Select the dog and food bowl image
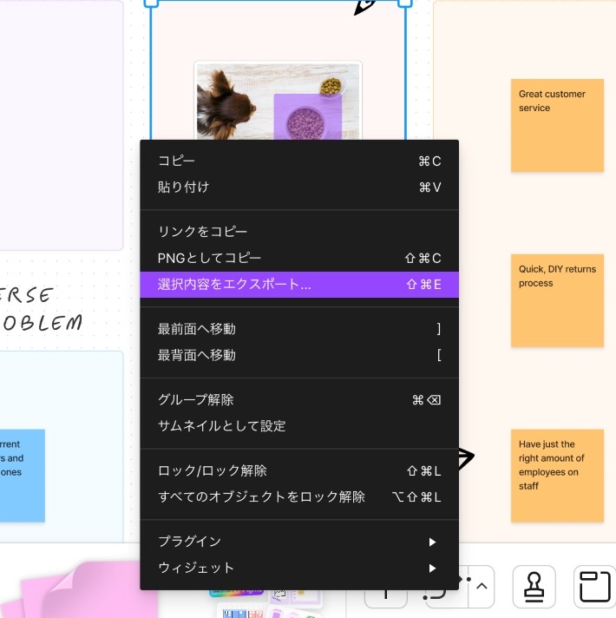Image resolution: width=616 pixels, height=618 pixels. pos(278,101)
